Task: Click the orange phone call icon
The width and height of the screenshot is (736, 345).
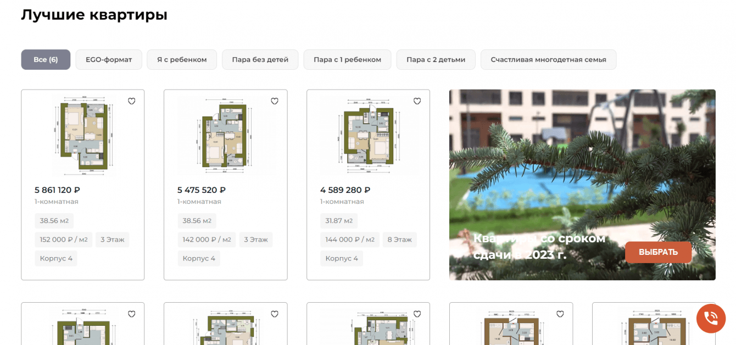Action: (711, 318)
